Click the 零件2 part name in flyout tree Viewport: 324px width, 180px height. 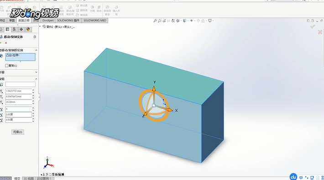coord(49,27)
